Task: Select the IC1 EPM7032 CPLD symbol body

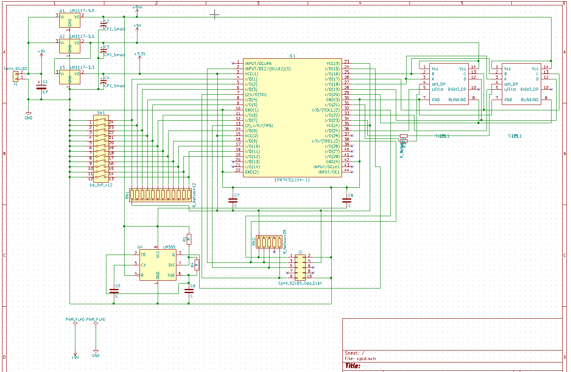Action: pyautogui.click(x=292, y=118)
